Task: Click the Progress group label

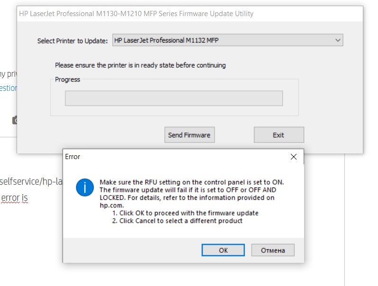Action: click(68, 80)
